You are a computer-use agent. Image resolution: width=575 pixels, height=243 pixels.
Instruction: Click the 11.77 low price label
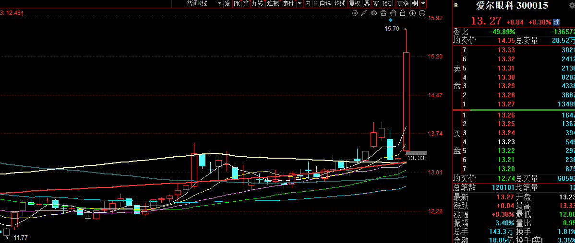(21, 238)
